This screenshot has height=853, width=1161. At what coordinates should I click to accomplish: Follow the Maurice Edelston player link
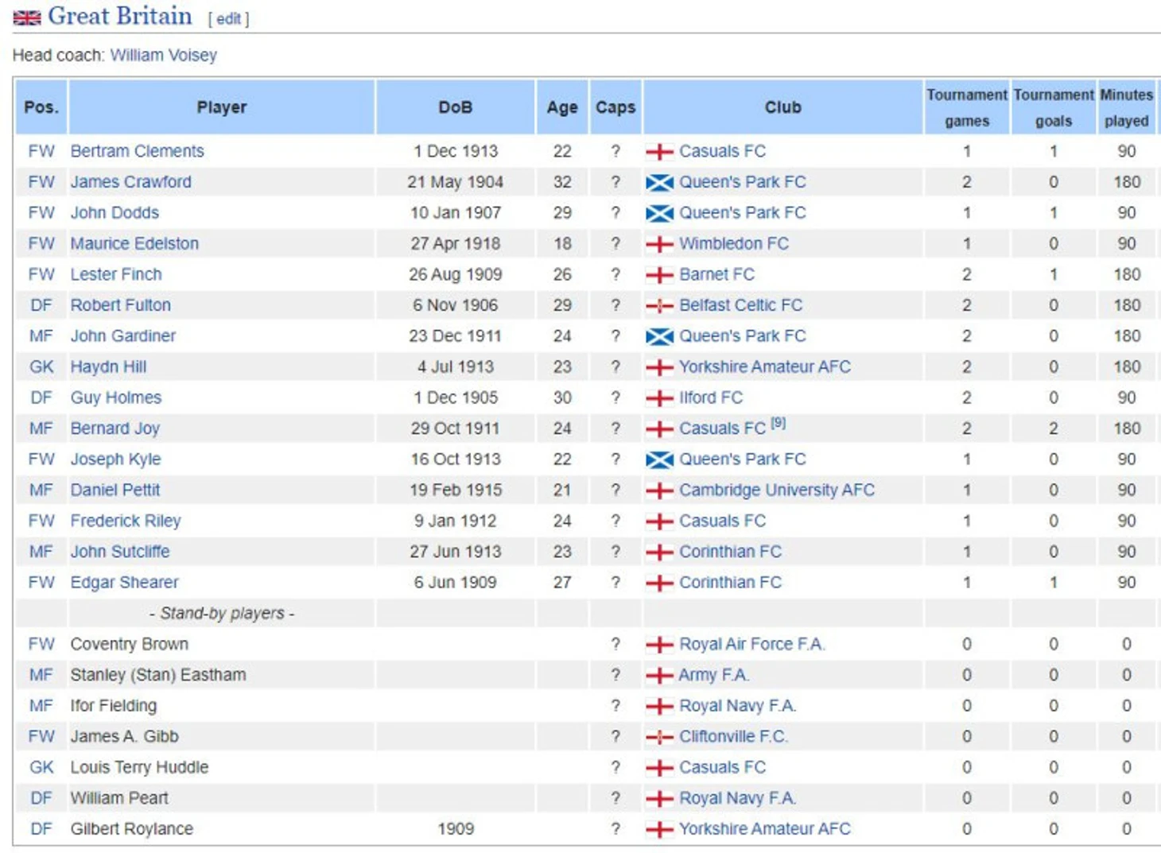click(x=134, y=243)
